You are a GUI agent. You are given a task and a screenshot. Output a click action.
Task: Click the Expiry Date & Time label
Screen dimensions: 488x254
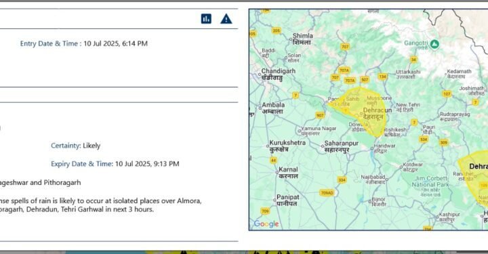click(x=82, y=164)
